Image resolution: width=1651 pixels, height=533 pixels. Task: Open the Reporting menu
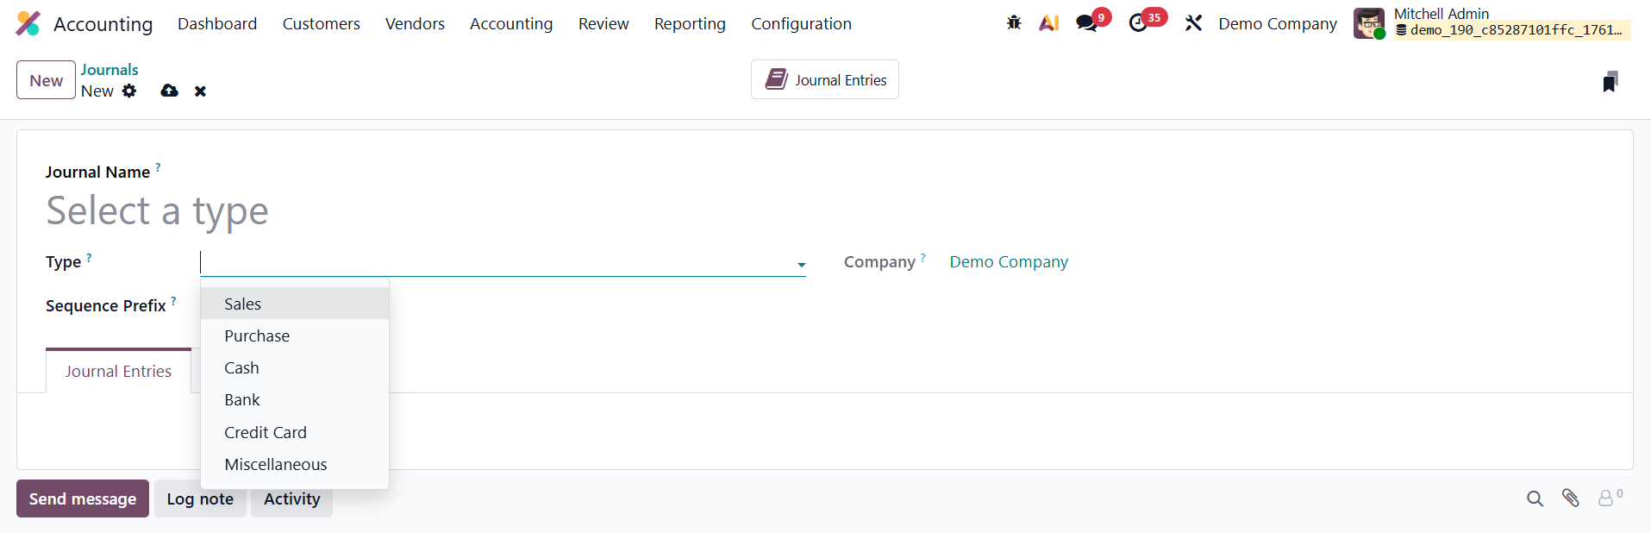690,23
